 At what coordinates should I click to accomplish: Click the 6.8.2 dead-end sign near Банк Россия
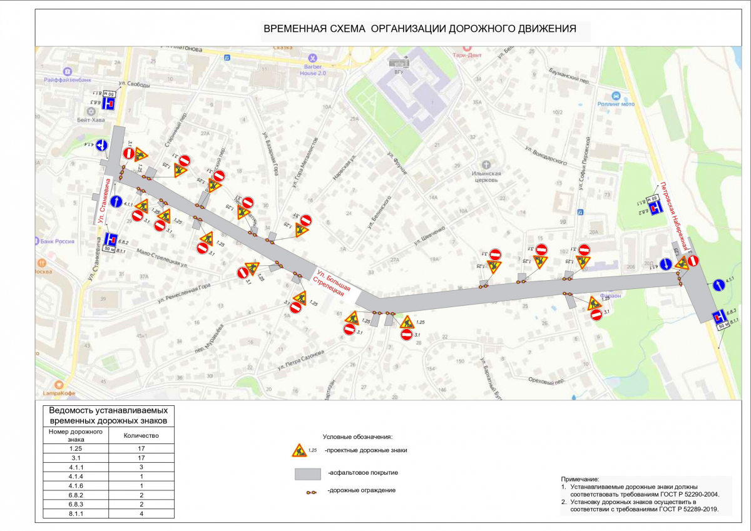pyautogui.click(x=110, y=239)
